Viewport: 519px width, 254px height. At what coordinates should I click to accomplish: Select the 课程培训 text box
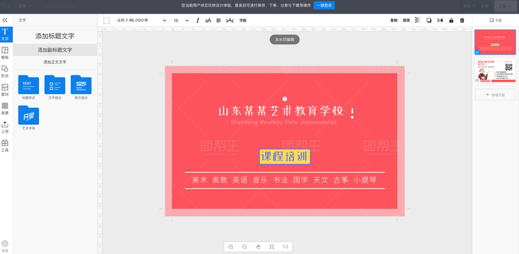pyautogui.click(x=285, y=157)
